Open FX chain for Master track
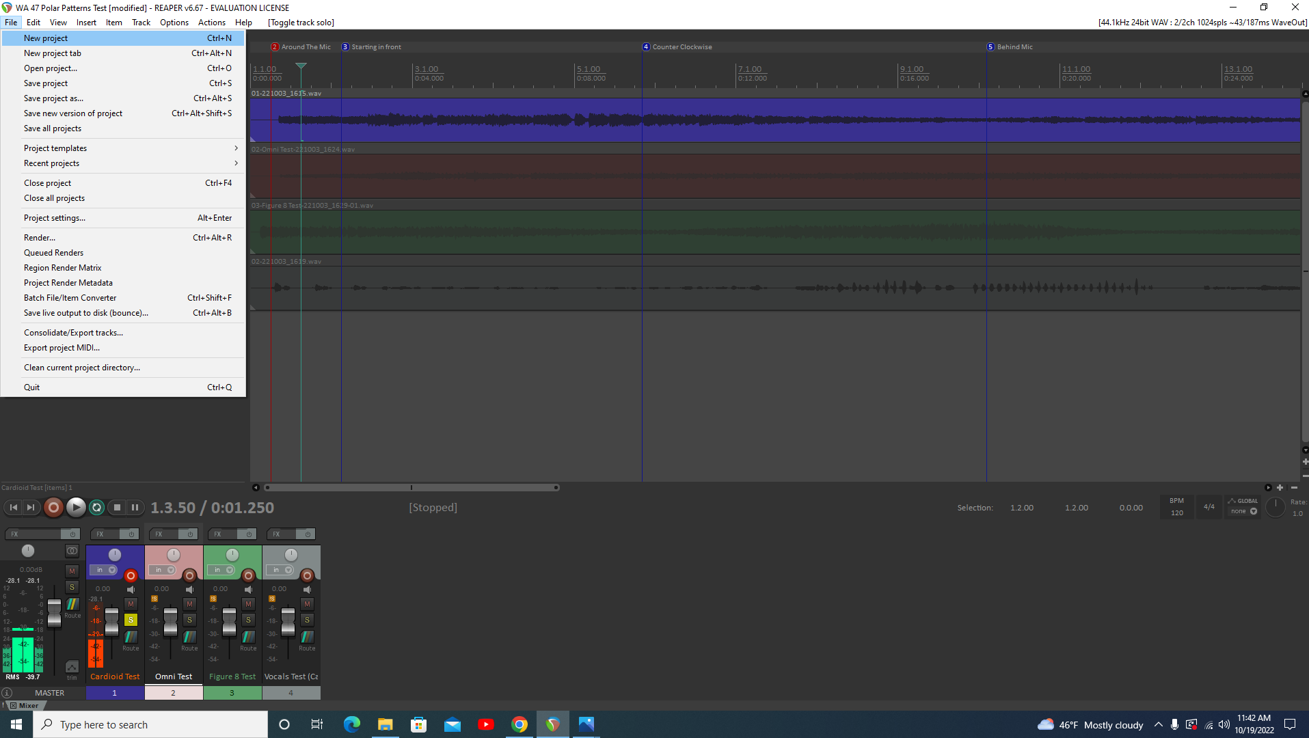The height and width of the screenshot is (738, 1309). point(33,534)
